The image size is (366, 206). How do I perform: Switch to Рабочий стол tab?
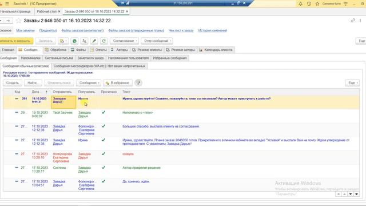(x=47, y=11)
